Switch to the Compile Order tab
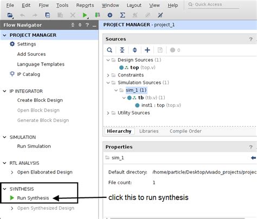 185,131
